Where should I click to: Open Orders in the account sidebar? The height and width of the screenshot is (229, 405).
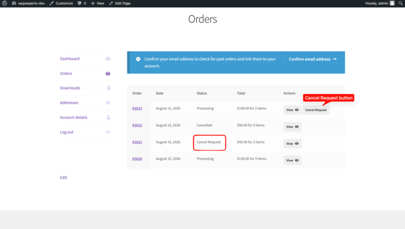(66, 74)
